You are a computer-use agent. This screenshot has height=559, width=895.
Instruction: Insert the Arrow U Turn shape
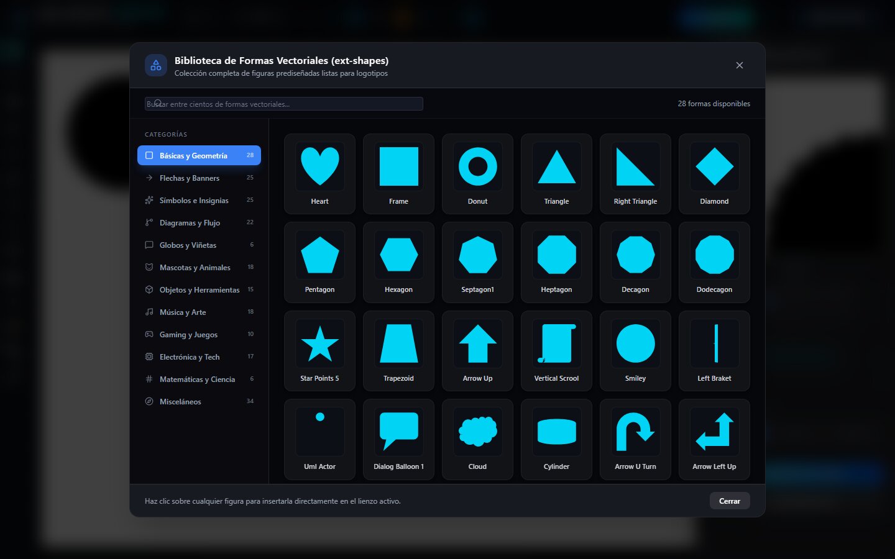(x=635, y=439)
